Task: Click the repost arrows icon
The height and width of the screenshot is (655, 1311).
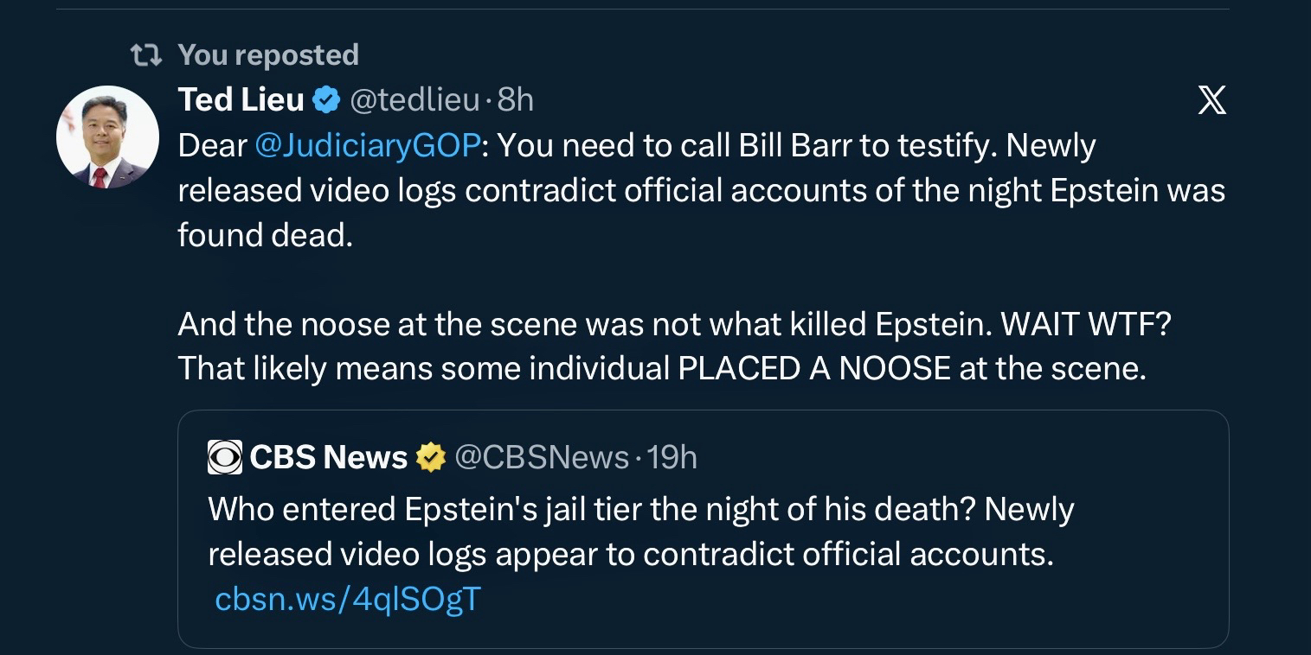Action: 146,55
